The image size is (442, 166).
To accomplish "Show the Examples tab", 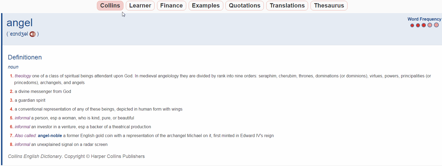I will point(206,6).
